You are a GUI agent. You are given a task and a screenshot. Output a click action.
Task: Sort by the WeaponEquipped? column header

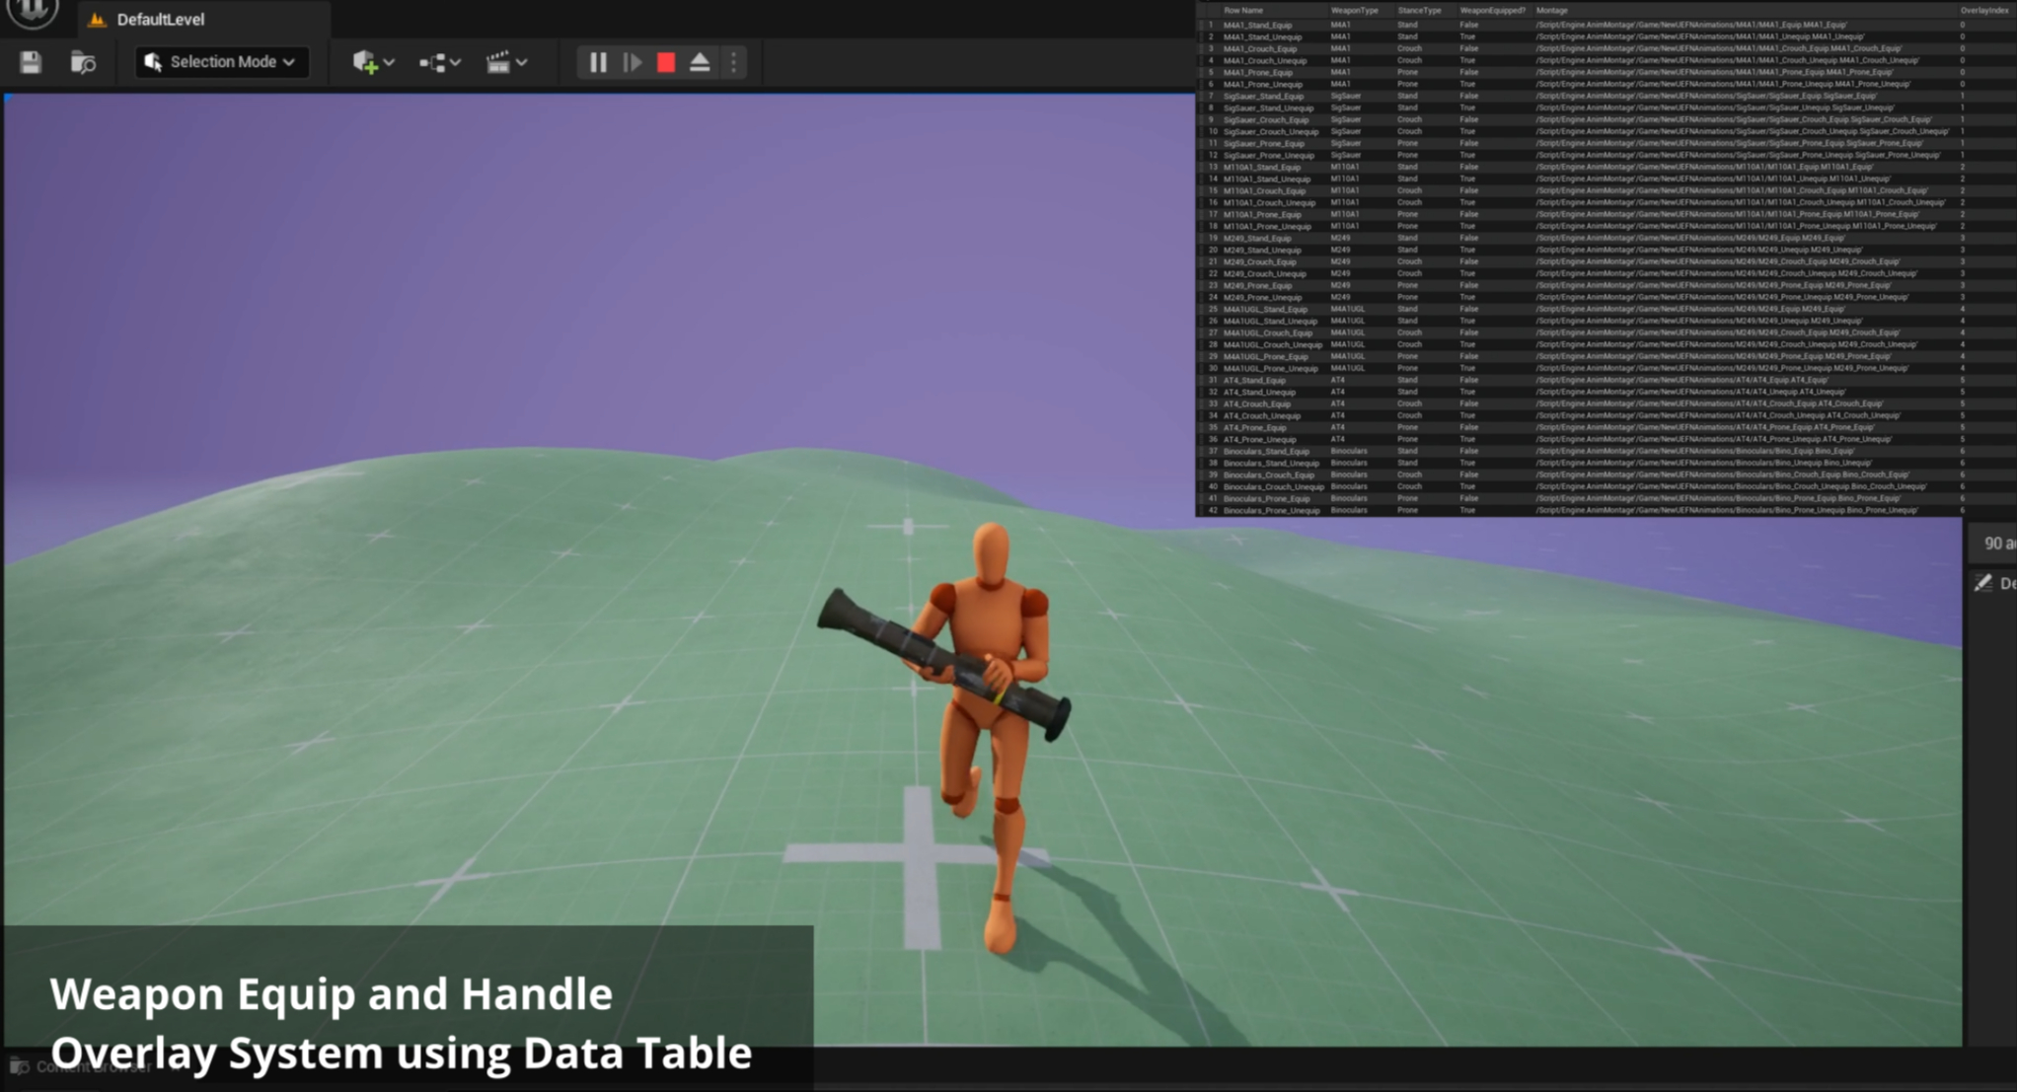[1492, 10]
